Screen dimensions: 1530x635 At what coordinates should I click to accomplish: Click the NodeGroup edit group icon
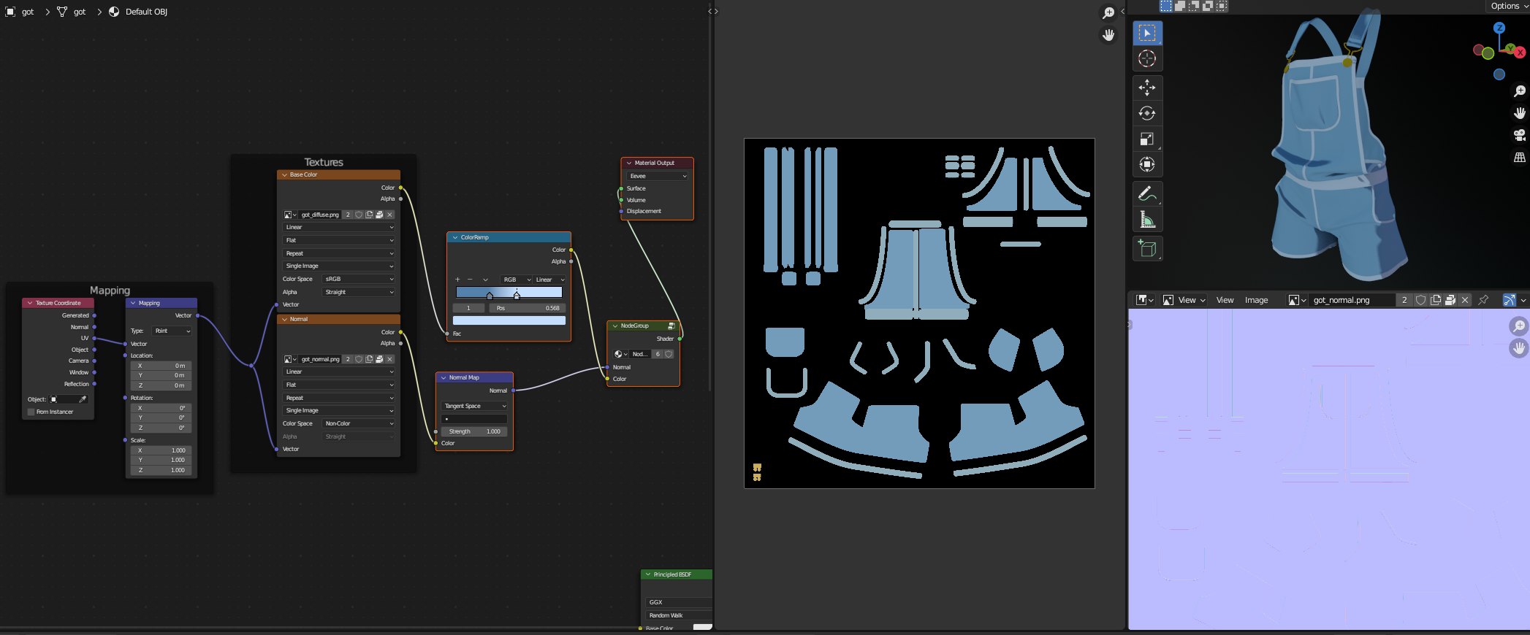[671, 326]
